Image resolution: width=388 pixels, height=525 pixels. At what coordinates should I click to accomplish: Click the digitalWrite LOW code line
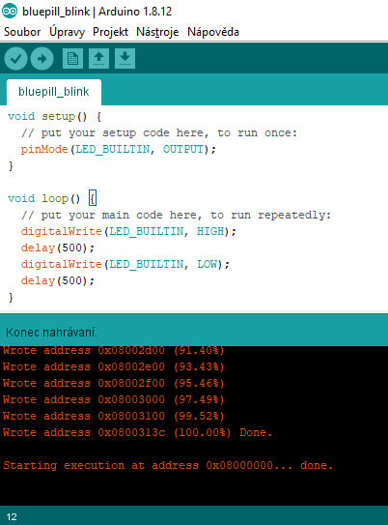pyautogui.click(x=125, y=264)
